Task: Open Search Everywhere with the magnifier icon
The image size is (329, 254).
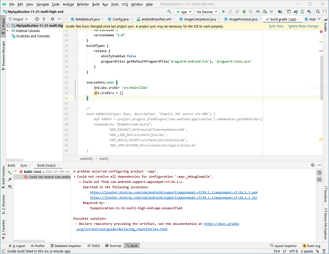Action: 317,12
